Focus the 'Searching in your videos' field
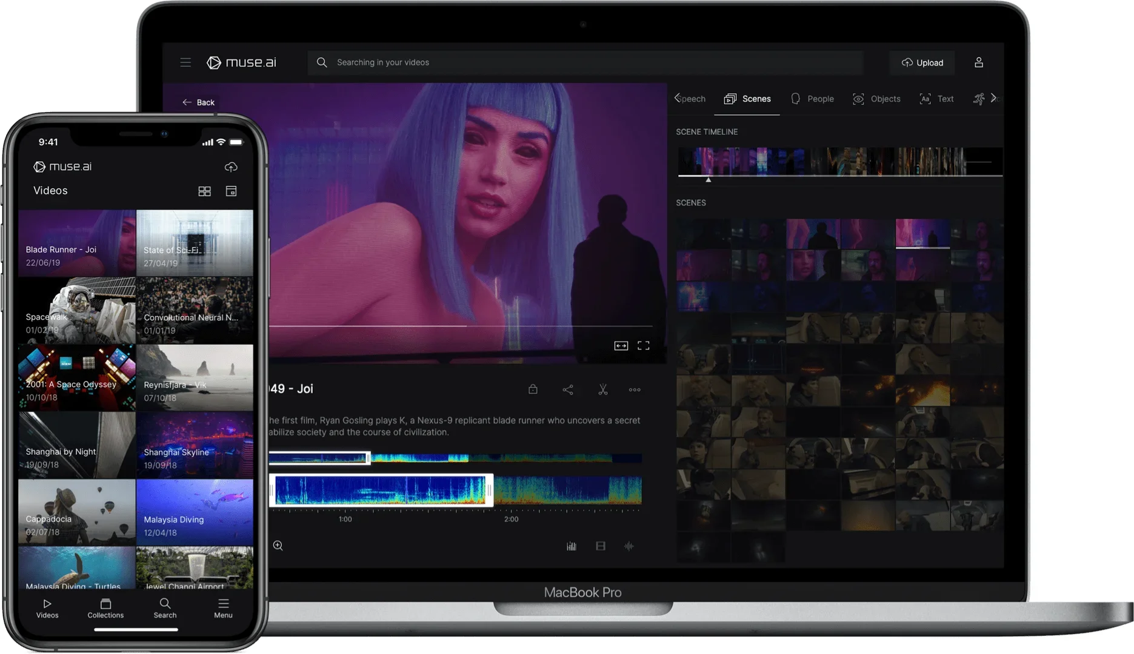 [x=585, y=62]
